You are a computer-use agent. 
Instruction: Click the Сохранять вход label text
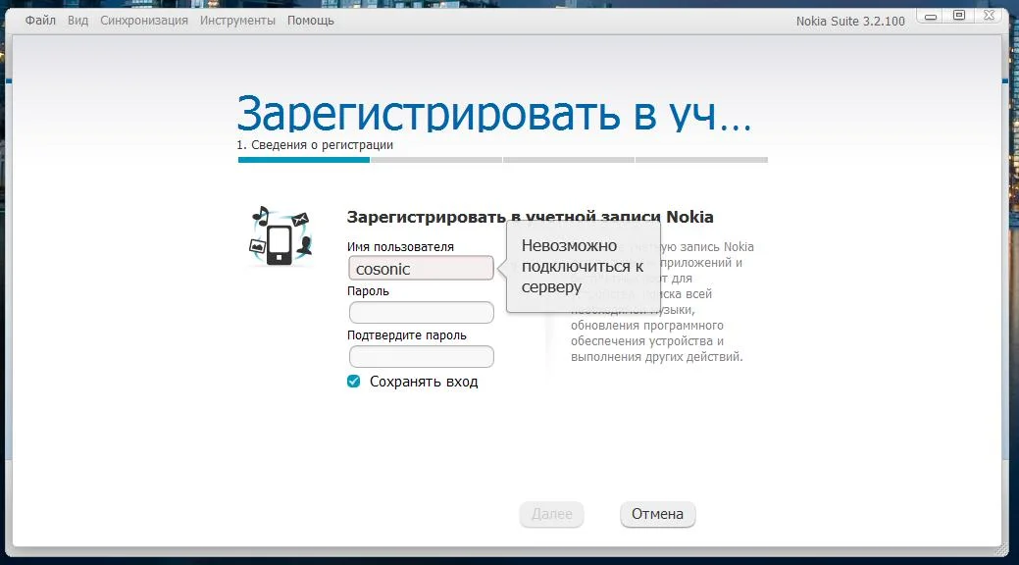(x=424, y=382)
